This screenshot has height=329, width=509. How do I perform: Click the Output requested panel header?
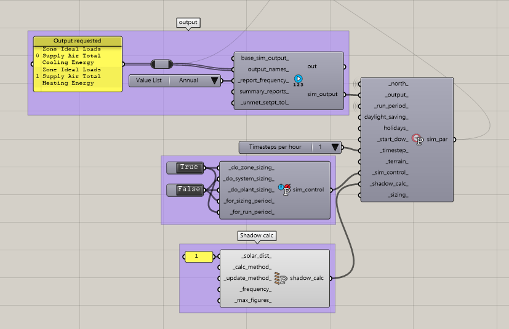pos(78,41)
